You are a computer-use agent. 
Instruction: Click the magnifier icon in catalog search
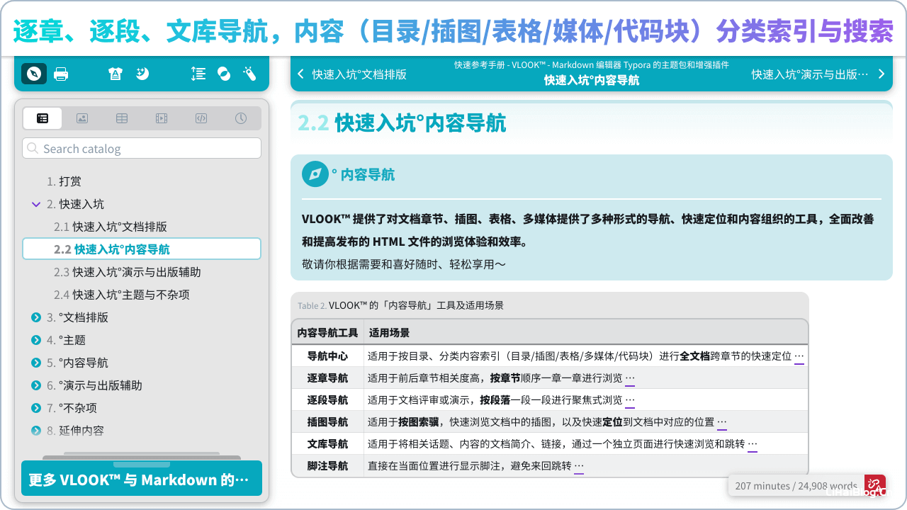(x=33, y=148)
